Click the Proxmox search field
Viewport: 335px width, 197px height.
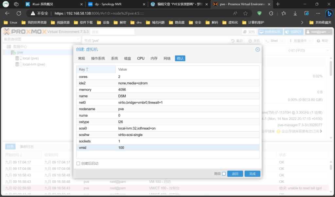112,32
